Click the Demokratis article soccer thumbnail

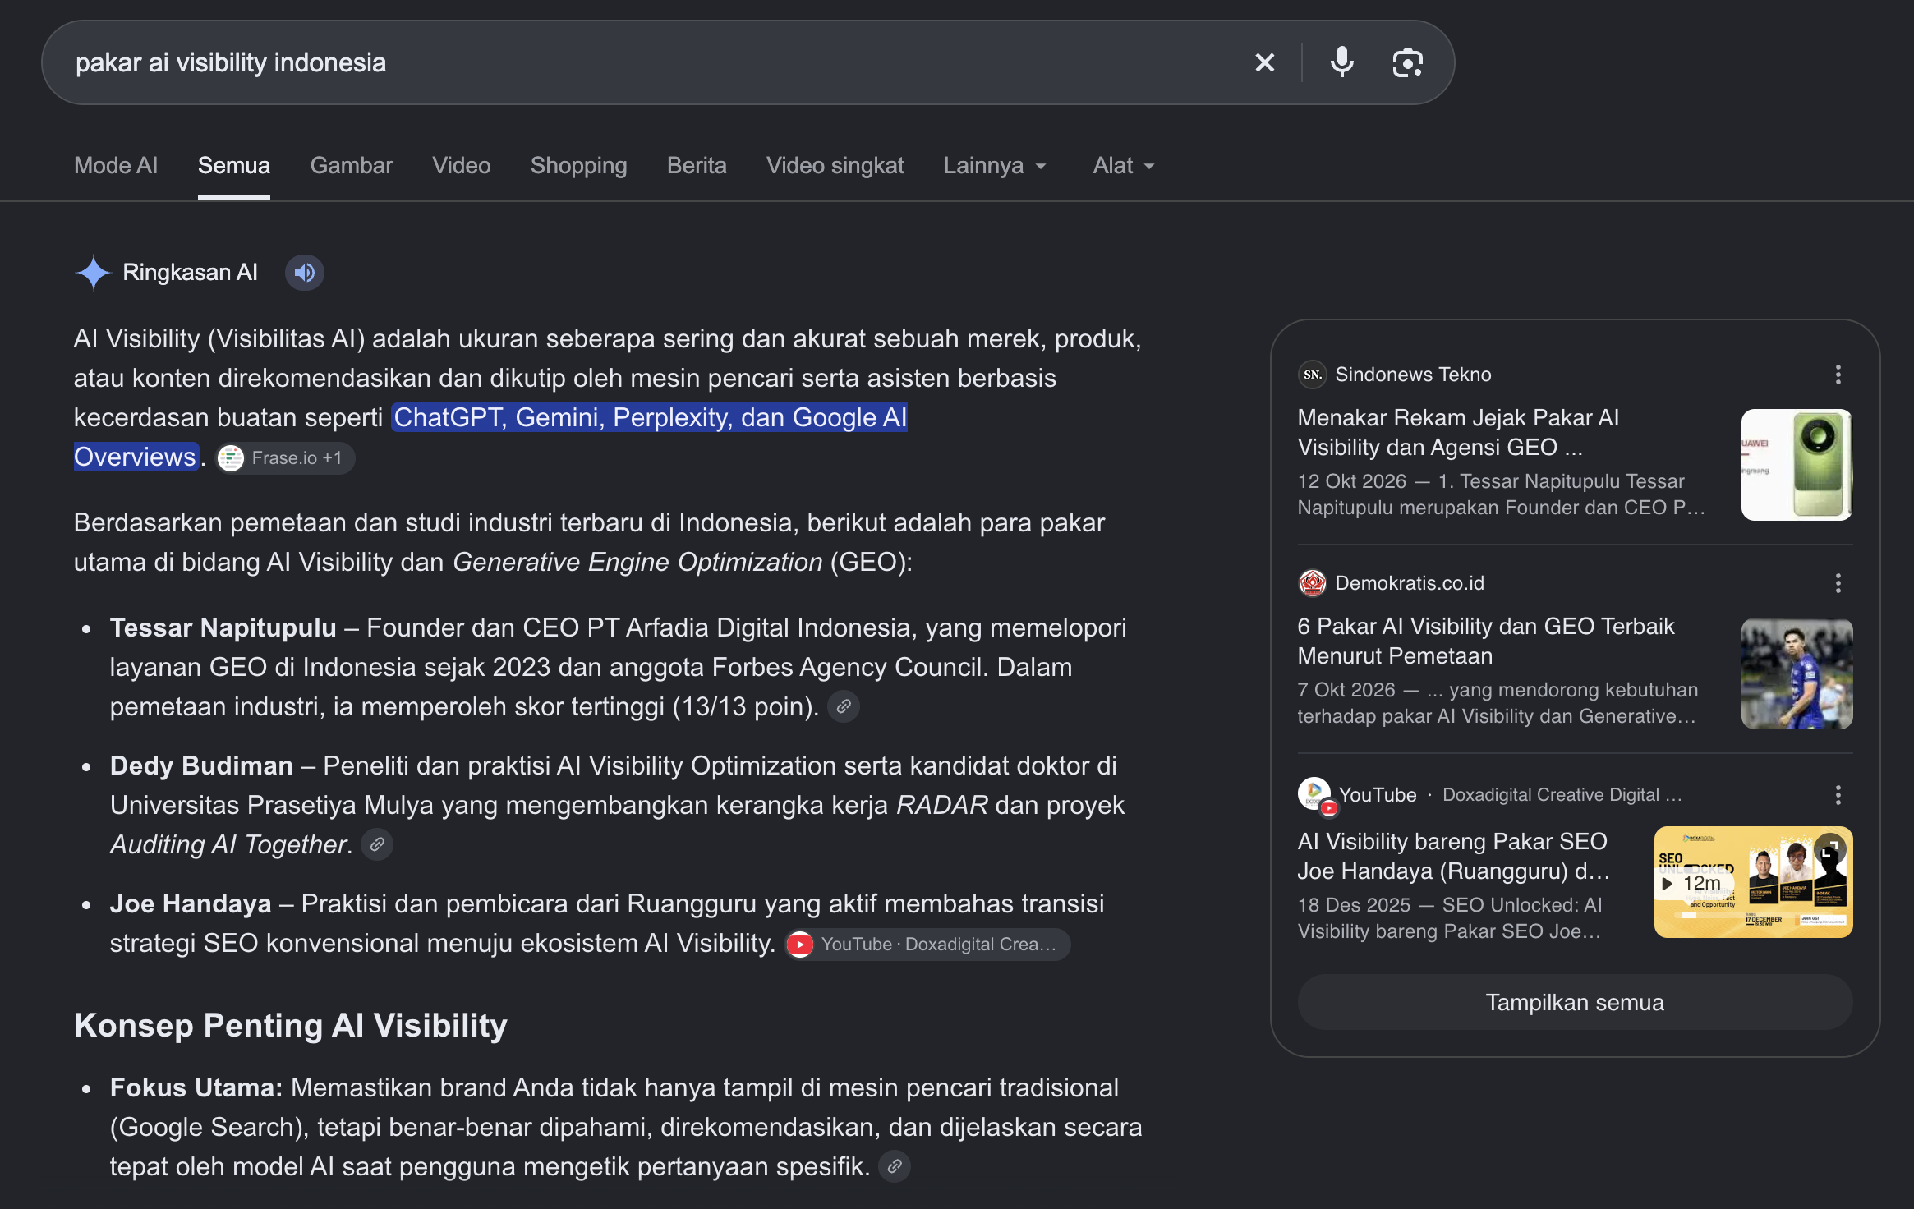point(1797,673)
